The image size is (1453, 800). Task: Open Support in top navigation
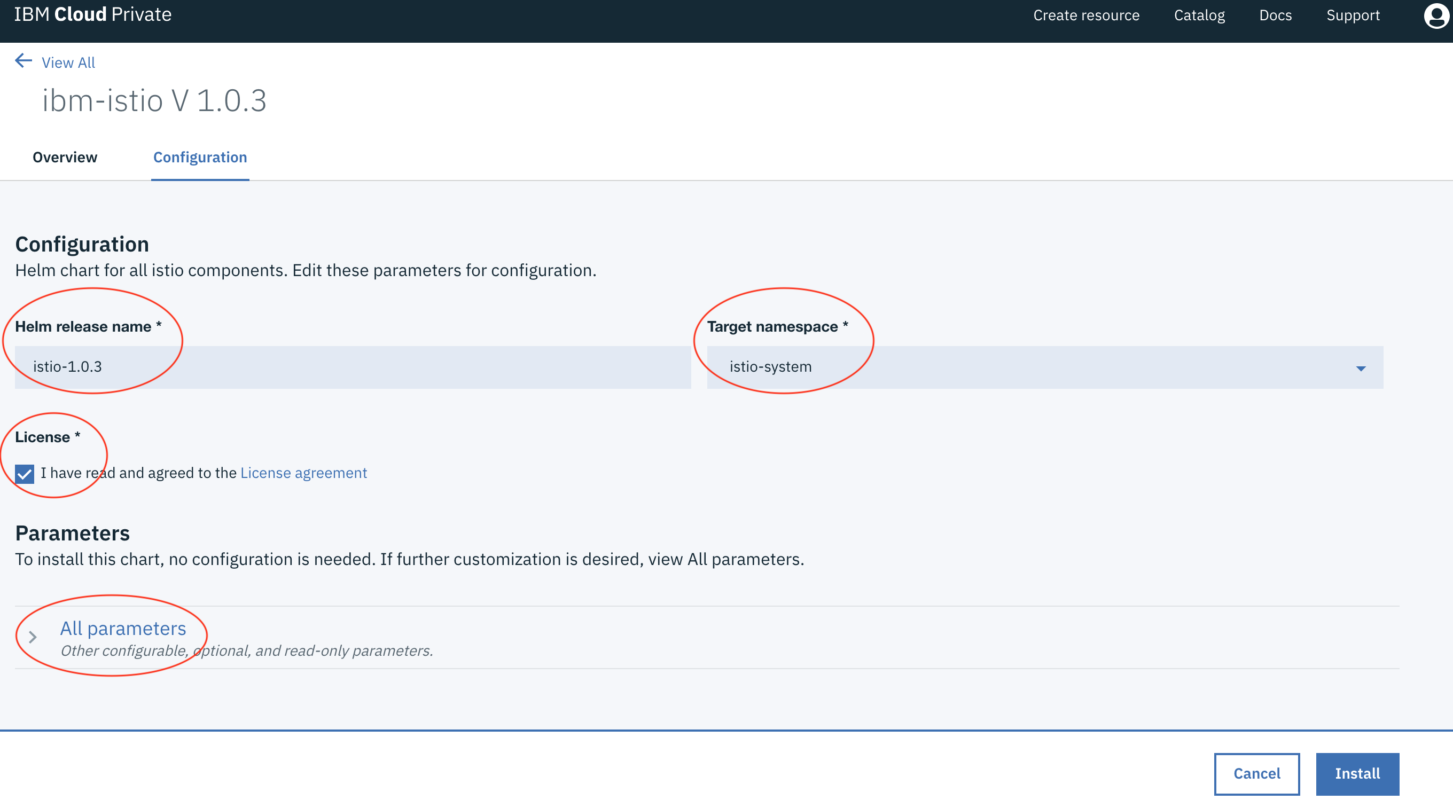[1353, 15]
